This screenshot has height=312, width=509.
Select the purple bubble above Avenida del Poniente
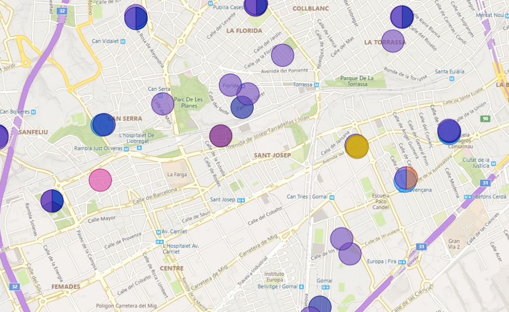click(x=282, y=56)
